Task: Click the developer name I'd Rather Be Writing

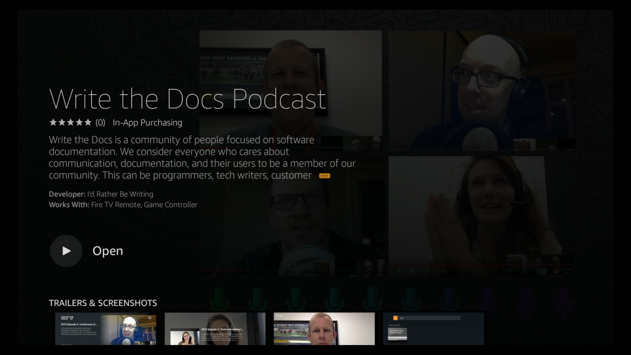Action: coord(120,194)
